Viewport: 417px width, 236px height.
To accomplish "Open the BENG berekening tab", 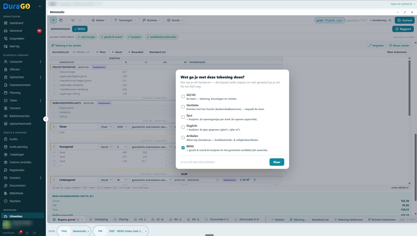I will pyautogui.click(x=80, y=29).
